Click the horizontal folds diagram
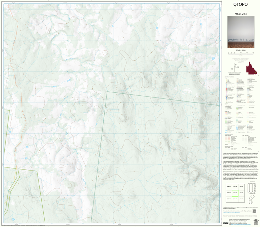The width and height of the screenshot is (260, 227). [252, 200]
